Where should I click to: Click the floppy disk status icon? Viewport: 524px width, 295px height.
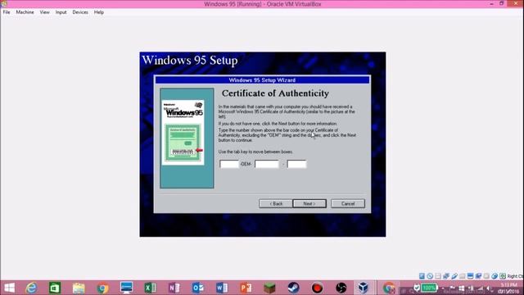click(x=438, y=276)
